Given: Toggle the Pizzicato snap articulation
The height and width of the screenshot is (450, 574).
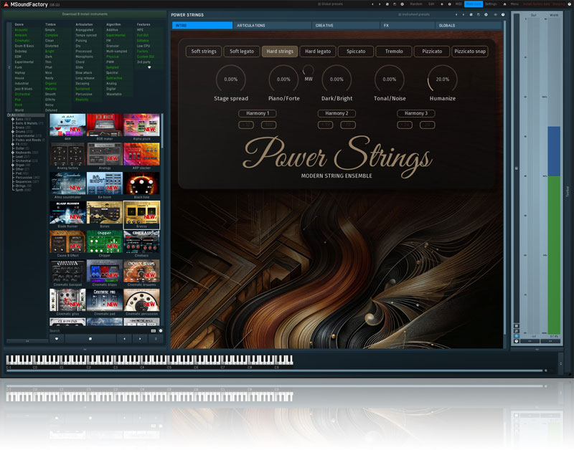Looking at the screenshot, I should click(471, 52).
